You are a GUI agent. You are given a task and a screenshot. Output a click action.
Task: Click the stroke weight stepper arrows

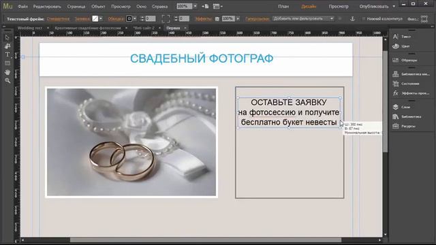coord(142,18)
